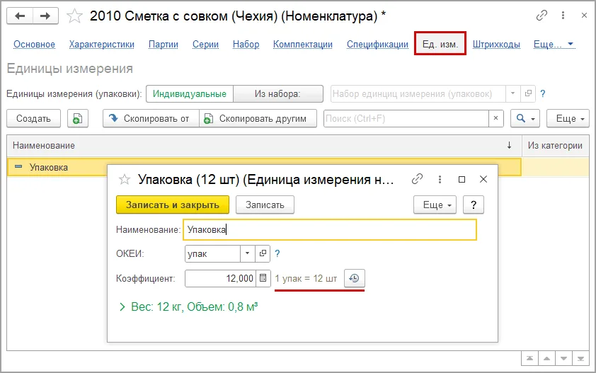596x373 pixels.
Task: Click the ОКЕИ combo field
Action: click(x=212, y=253)
